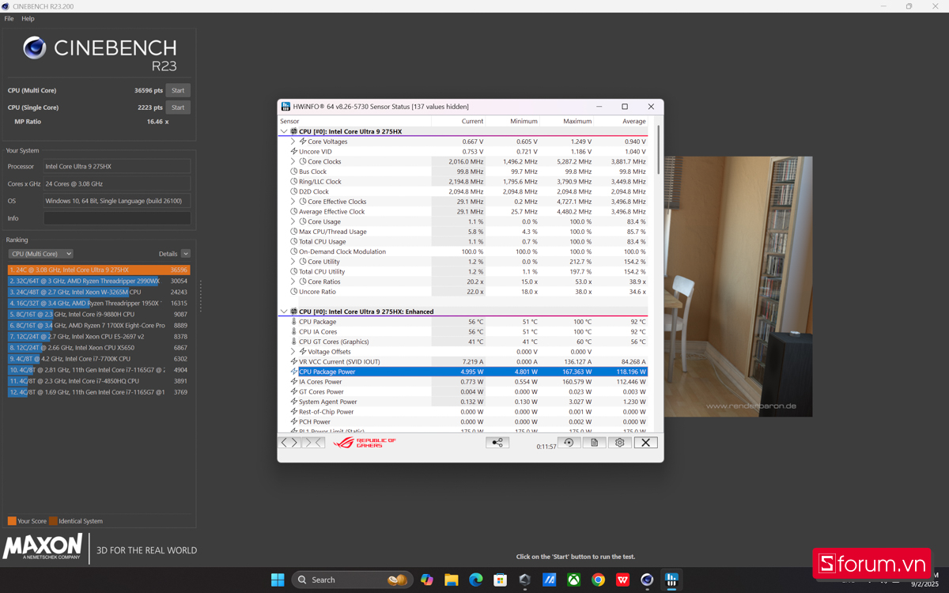Screen dimensions: 949x593
Task: Click the X button in HWiNFO bottom toolbar
Action: tap(645, 443)
